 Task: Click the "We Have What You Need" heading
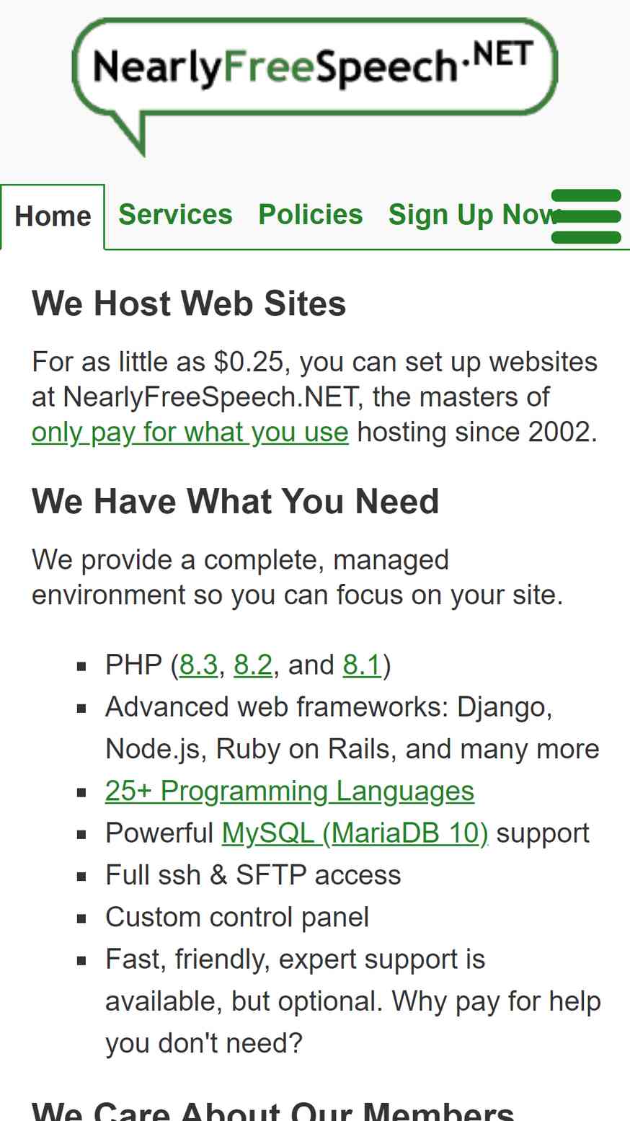tap(236, 501)
